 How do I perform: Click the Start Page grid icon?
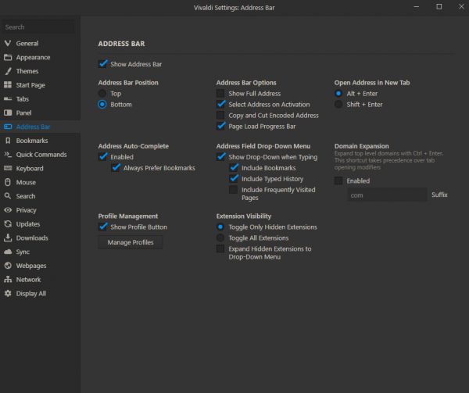pos(8,85)
